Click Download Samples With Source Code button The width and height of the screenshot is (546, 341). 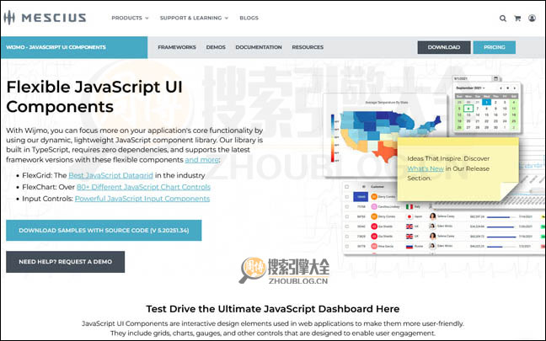[104, 231]
